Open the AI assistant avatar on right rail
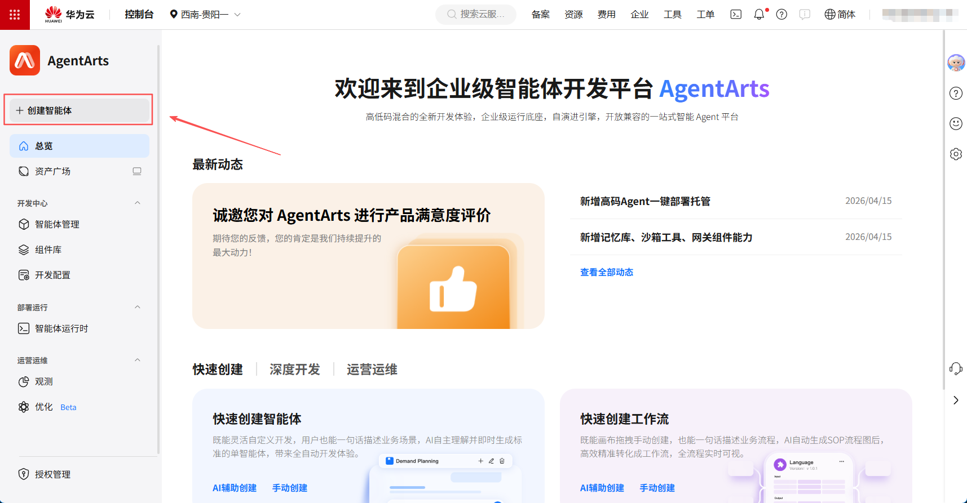 pyautogui.click(x=956, y=63)
